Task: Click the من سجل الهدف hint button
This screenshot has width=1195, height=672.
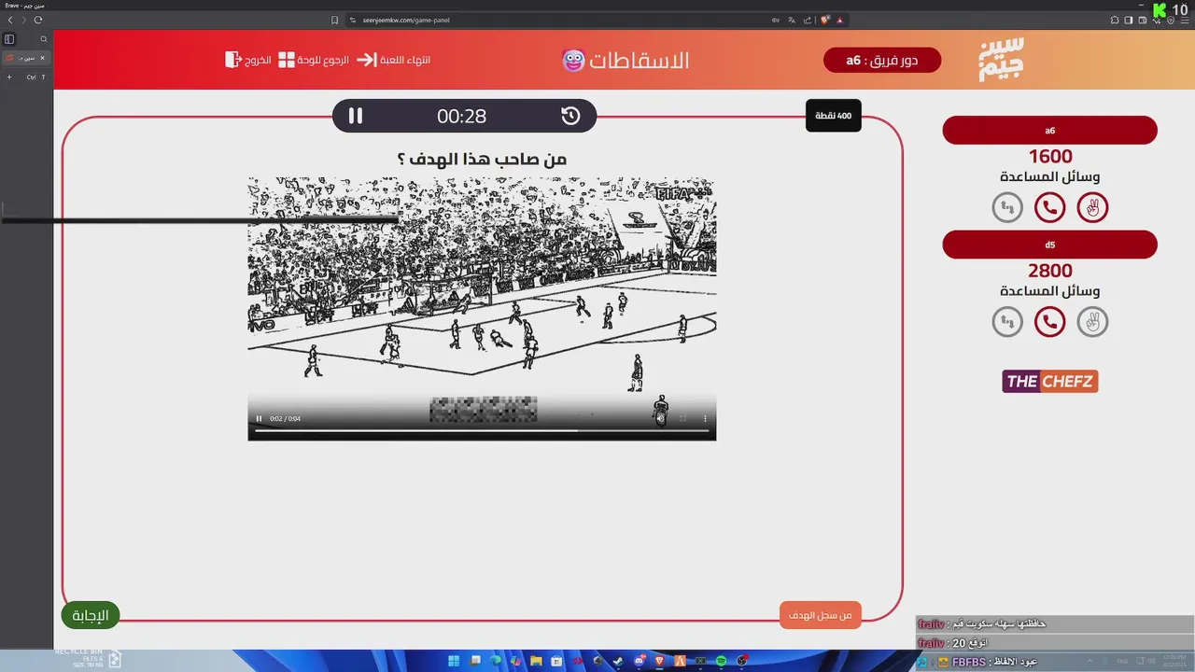Action: [x=821, y=615]
